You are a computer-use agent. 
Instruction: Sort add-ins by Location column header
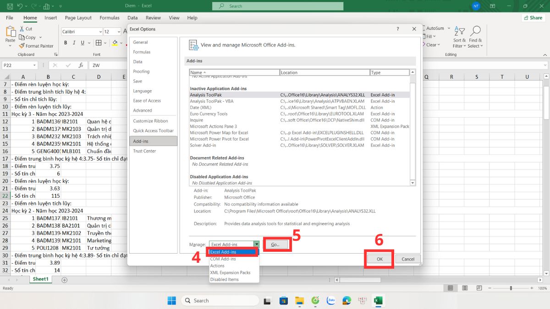(324, 72)
